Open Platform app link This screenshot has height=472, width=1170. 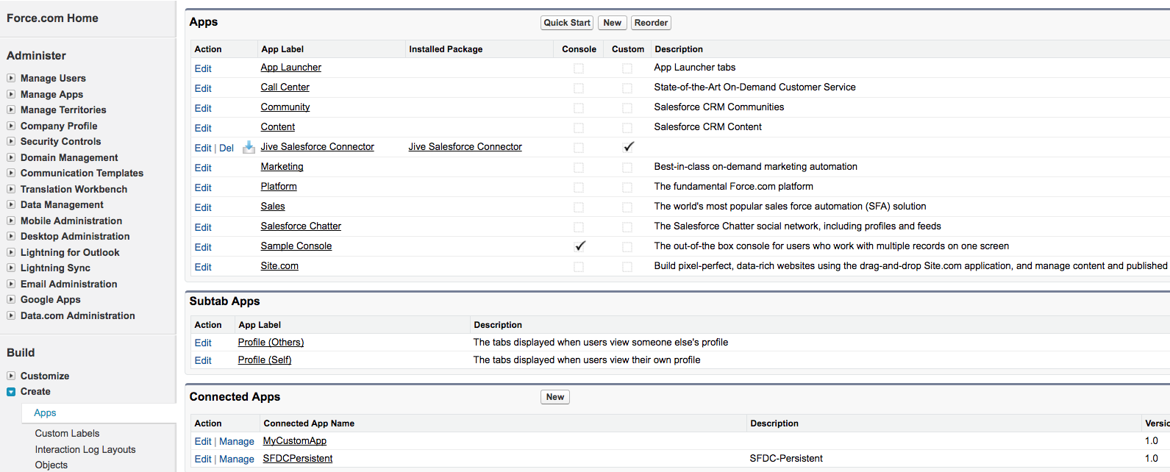click(279, 186)
